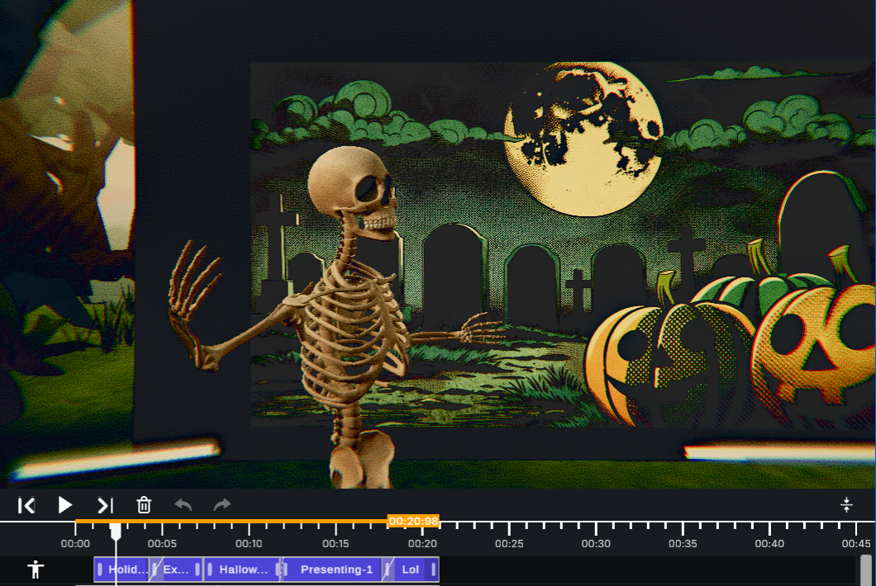Screen dimensions: 876x586
Task: Skip to the beginning of the timeline
Action: [x=26, y=505]
